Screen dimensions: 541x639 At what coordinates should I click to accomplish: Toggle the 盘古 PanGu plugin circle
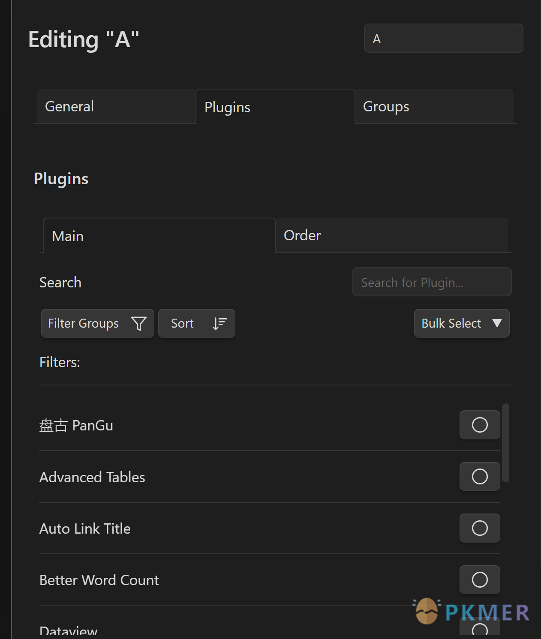click(480, 425)
